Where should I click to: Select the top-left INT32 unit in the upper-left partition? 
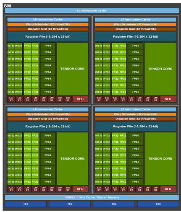pyautogui.click(x=11, y=46)
